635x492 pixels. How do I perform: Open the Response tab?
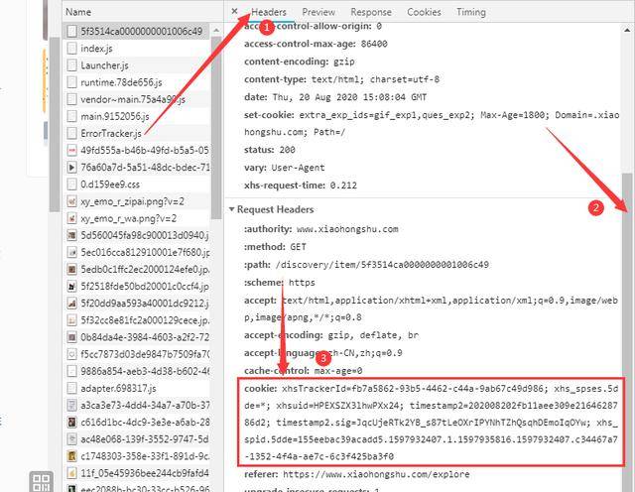(x=371, y=12)
